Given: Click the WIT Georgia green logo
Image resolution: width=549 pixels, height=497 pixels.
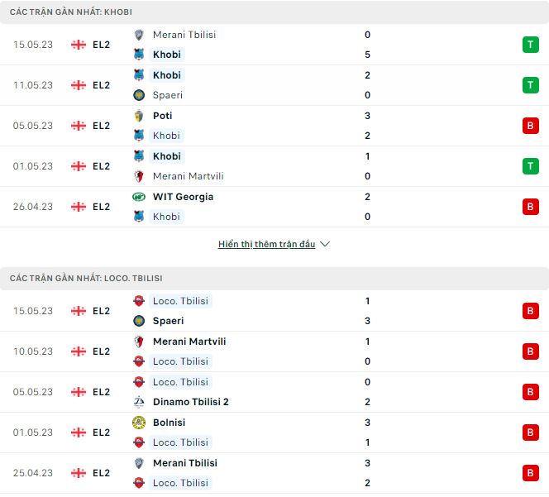Looking at the screenshot, I should 139,197.
